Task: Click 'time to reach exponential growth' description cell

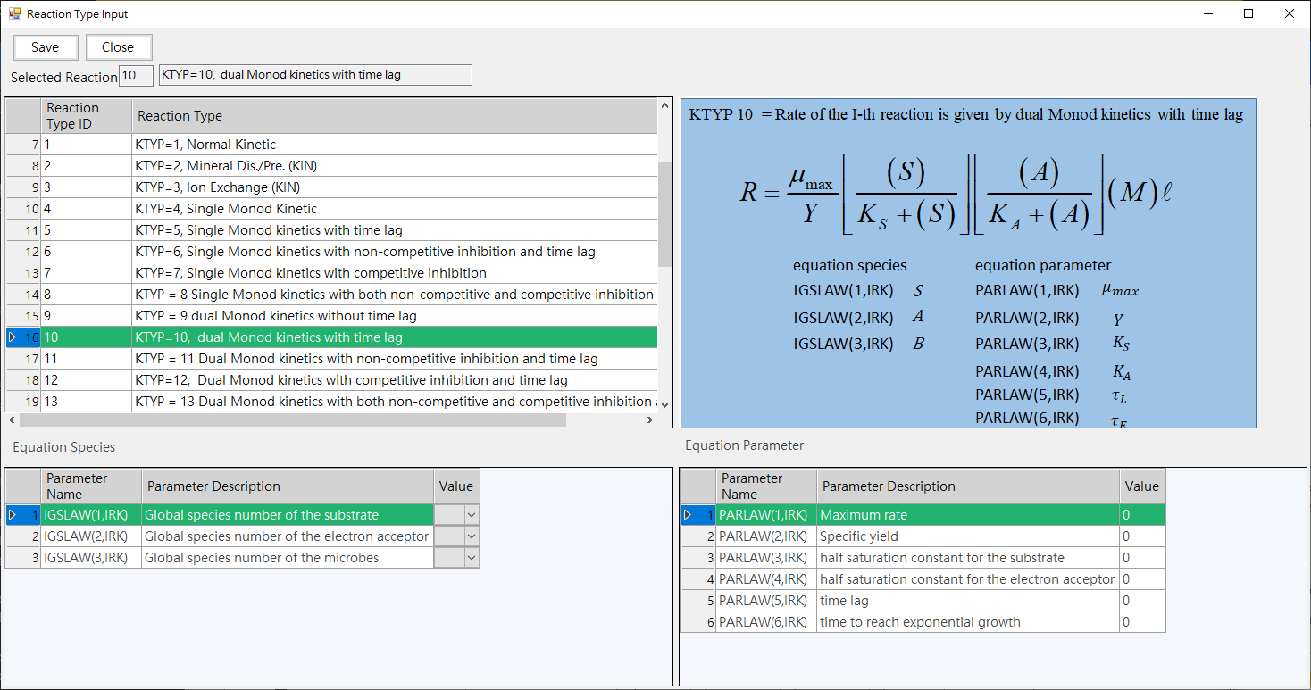Action: coord(968,622)
